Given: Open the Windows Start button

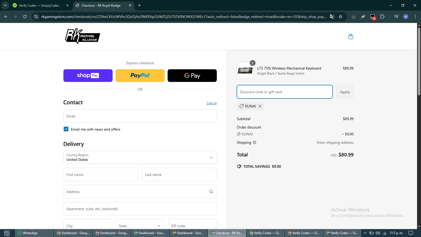Looking at the screenshot, I should tap(7, 233).
